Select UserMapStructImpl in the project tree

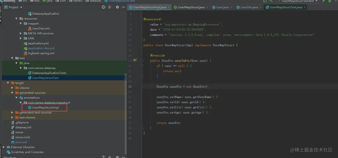(x=45, y=108)
